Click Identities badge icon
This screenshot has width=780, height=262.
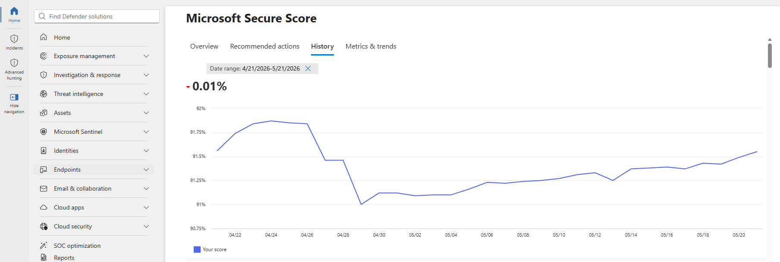[44, 151]
